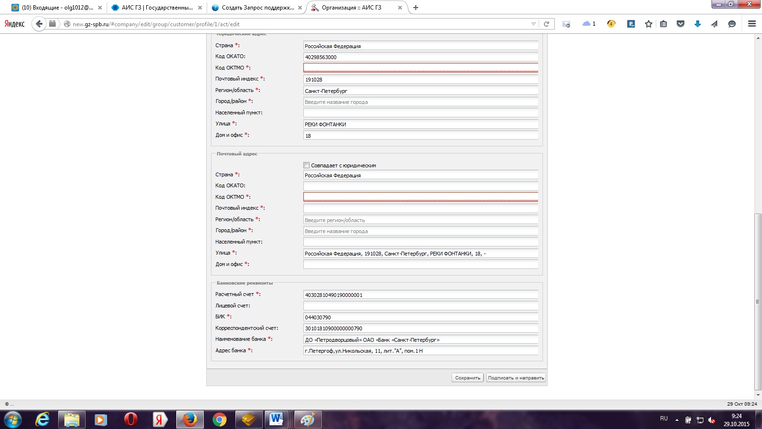This screenshot has height=429, width=762.
Task: Click the empty 'Лицевой счет' field
Action: [421, 306]
